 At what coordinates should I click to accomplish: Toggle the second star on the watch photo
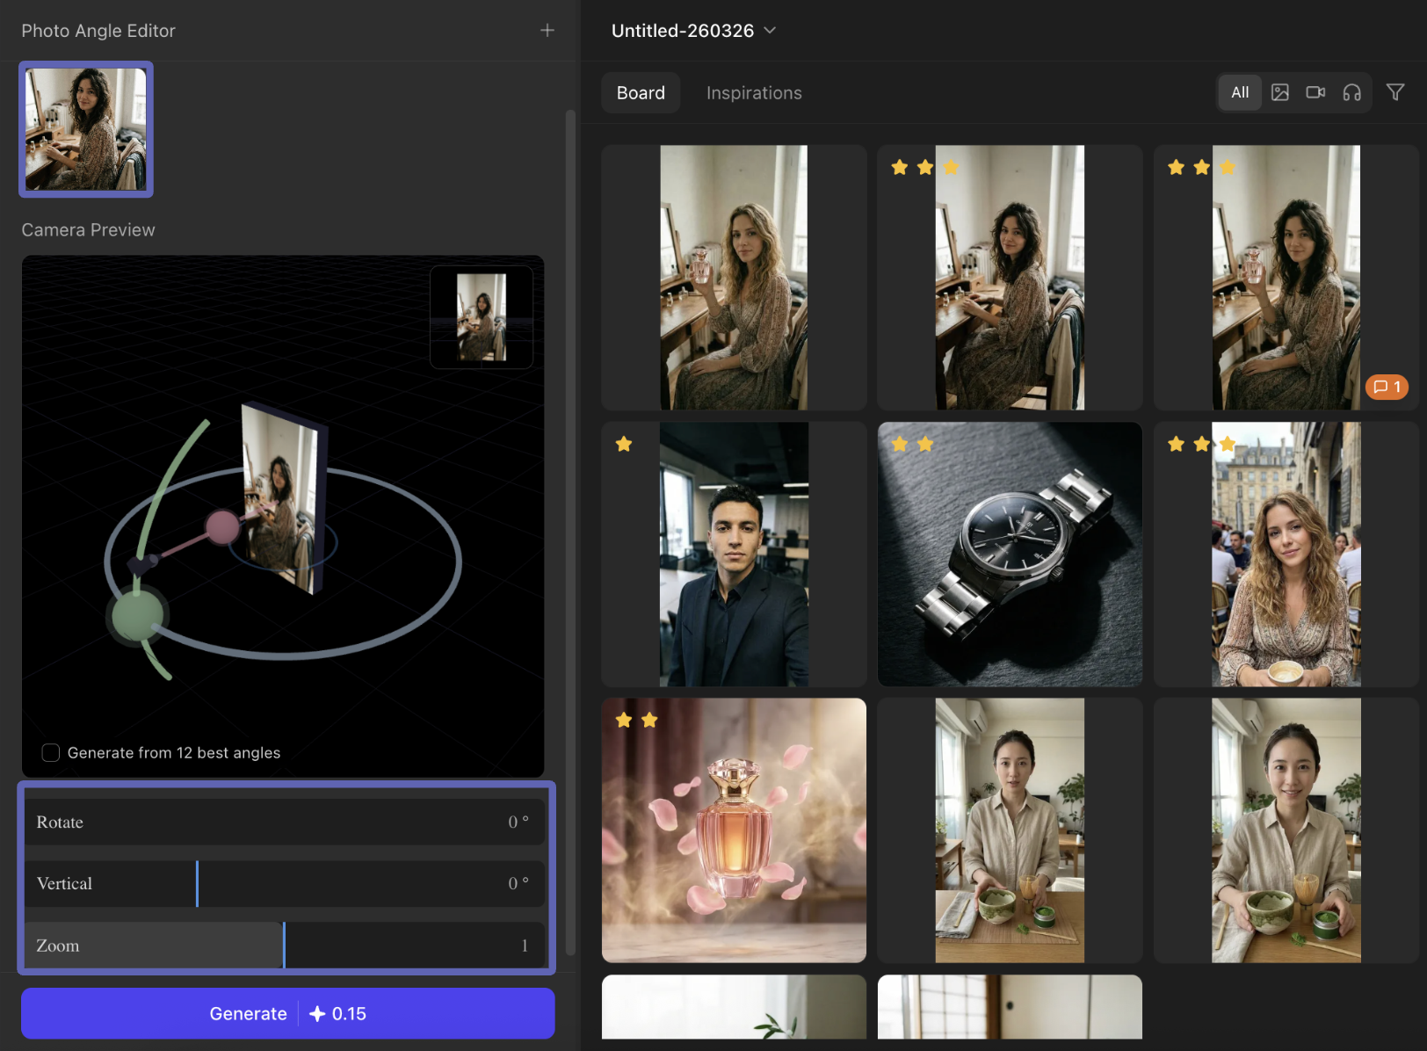click(x=924, y=444)
